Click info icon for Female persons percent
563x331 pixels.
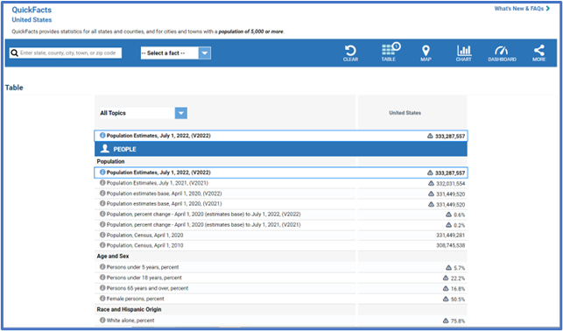coord(102,298)
